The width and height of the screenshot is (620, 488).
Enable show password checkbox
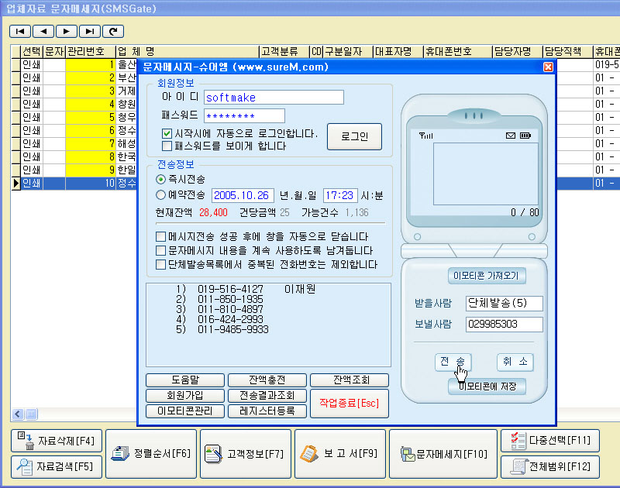point(167,146)
